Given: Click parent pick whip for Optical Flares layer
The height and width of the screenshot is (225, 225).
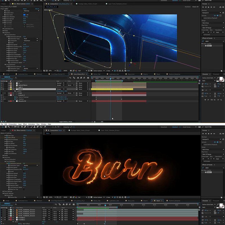Looking at the screenshot, I should (x=76, y=85).
